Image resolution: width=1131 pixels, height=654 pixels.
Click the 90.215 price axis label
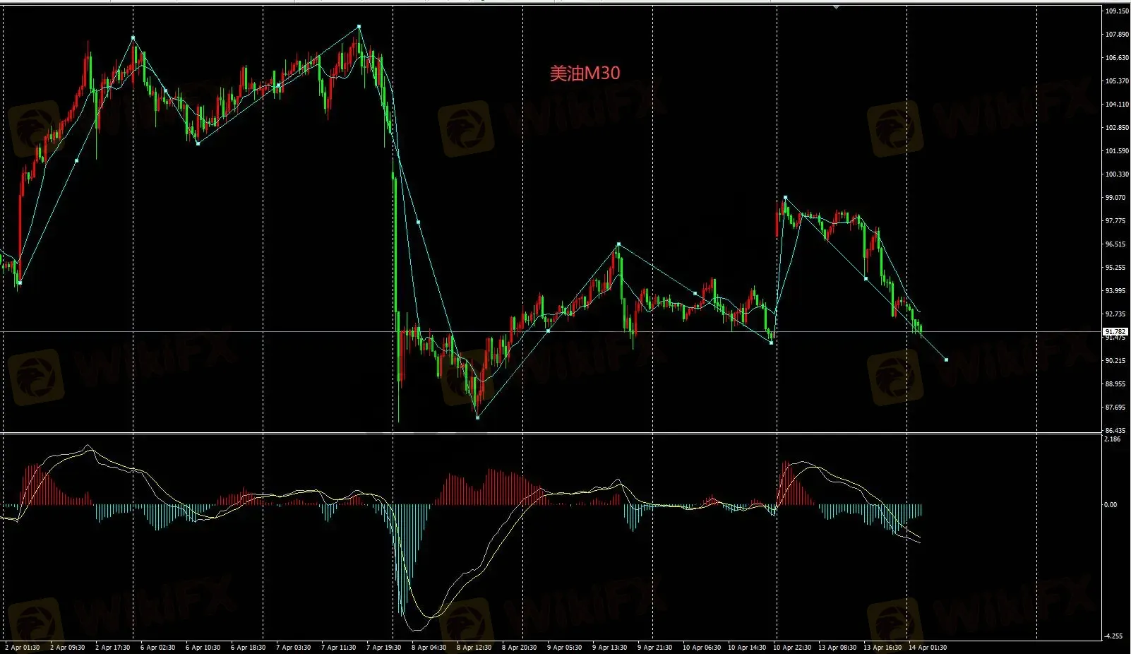1115,361
